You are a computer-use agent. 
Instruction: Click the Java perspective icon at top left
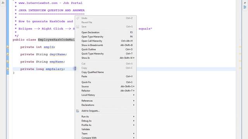[x=3, y=3]
